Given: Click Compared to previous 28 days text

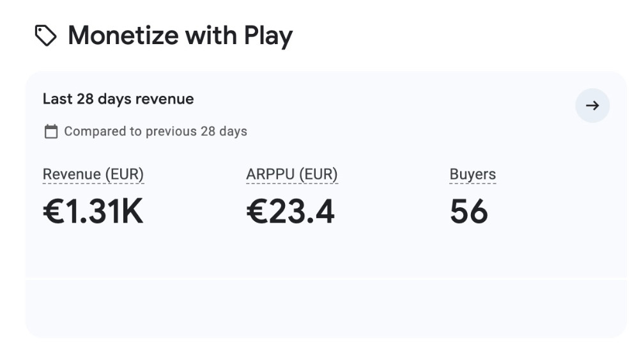Looking at the screenshot, I should (156, 132).
